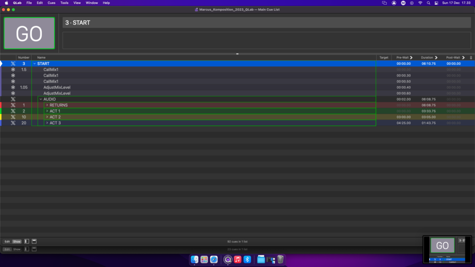Screen dimensions: 475x267
Task: Click the cue 1.5 CallMix1 network icon
Action: [13, 70]
